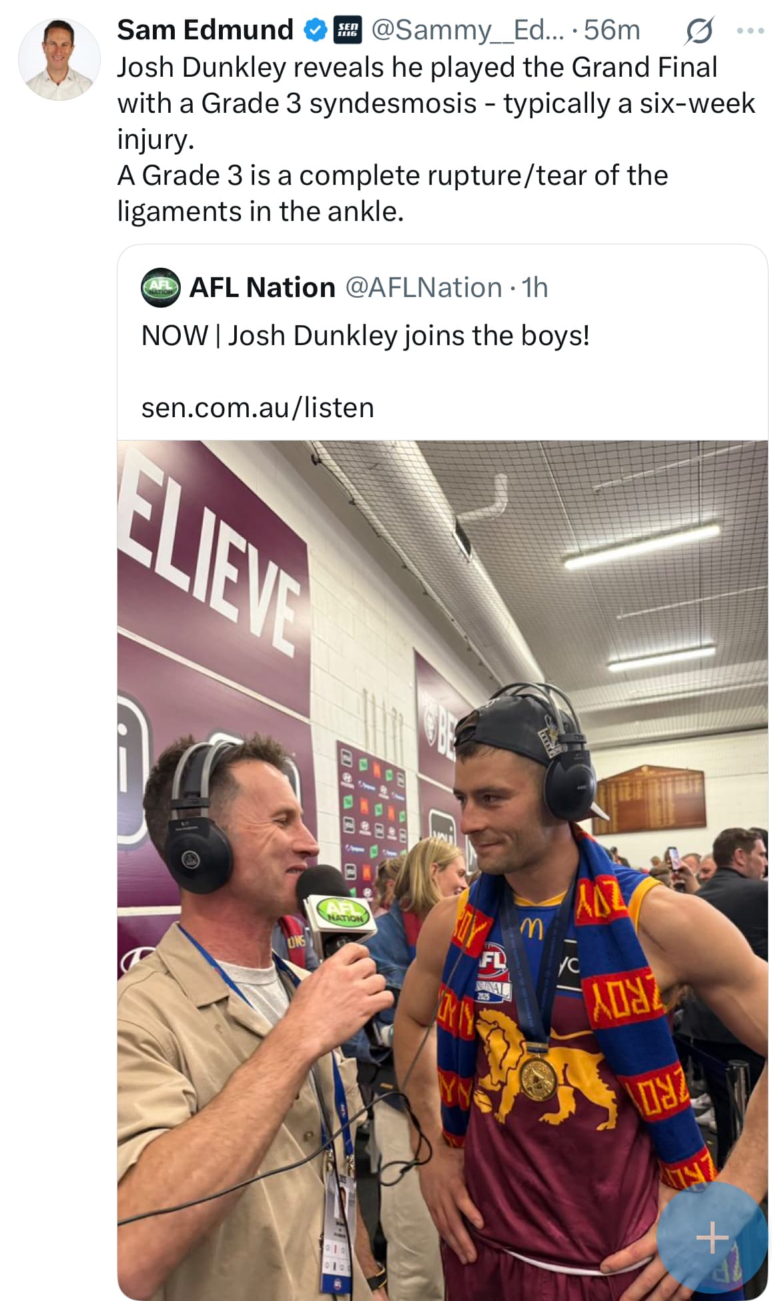Open the Josh Dunkley interview photo
The height and width of the screenshot is (1301, 772).
click(442, 868)
